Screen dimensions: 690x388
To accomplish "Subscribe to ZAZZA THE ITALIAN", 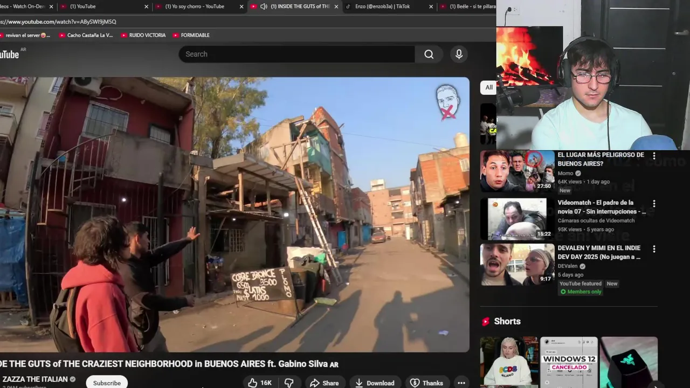I will (107, 383).
